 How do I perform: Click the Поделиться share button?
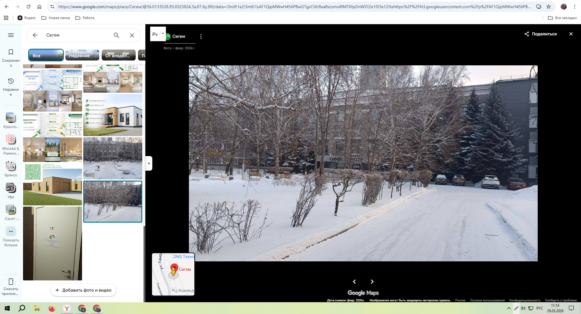pos(541,34)
